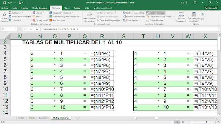Switch to the Datos ribbon tab
221x124 pixels.
(67, 8)
